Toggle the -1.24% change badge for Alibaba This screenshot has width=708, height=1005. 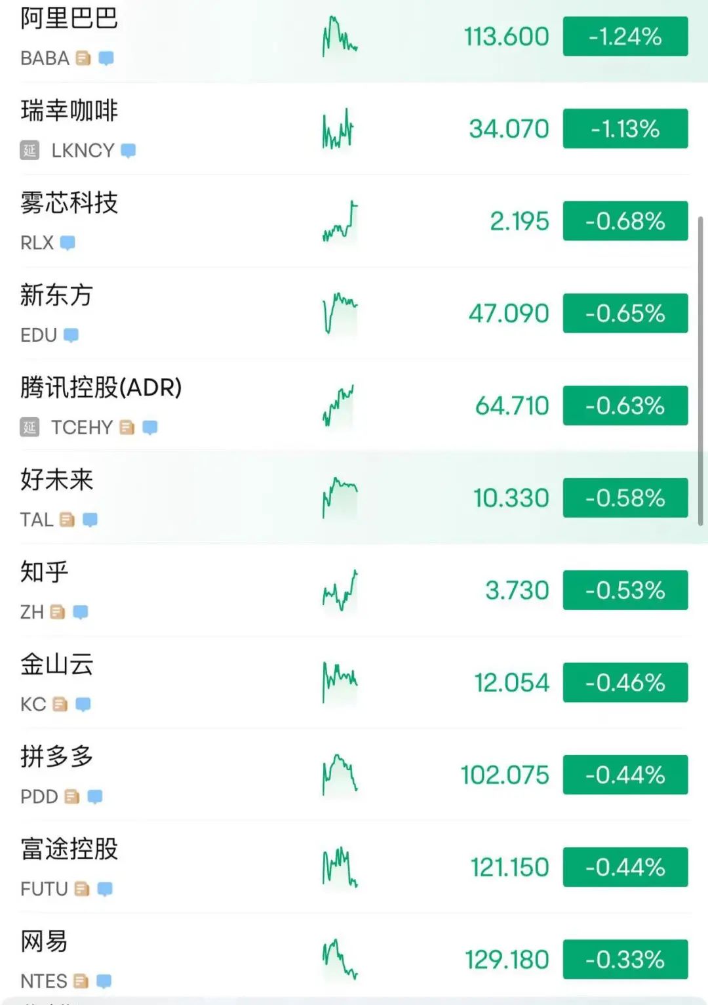625,37
